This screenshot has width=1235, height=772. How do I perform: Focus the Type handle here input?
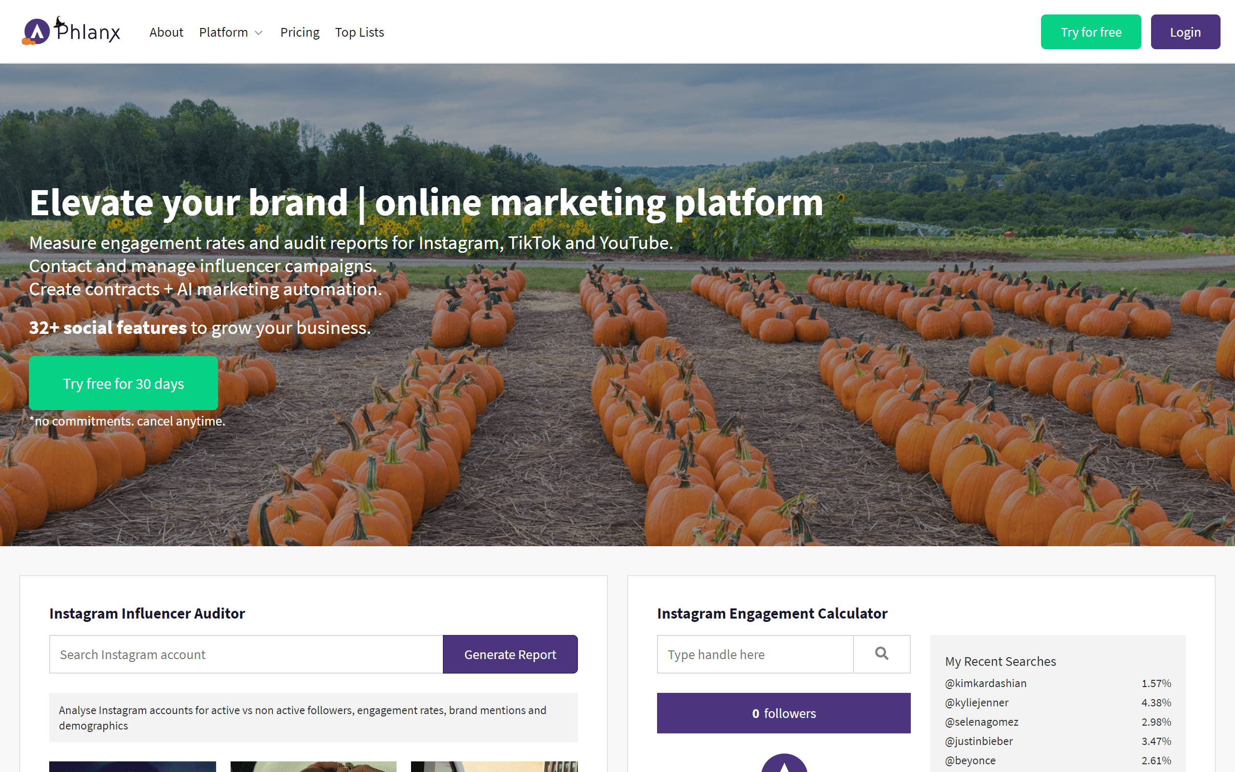(x=755, y=654)
